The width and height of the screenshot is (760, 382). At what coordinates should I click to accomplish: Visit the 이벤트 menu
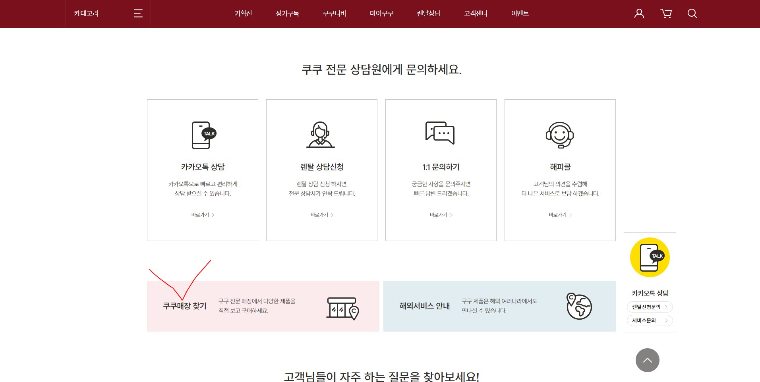(x=520, y=14)
